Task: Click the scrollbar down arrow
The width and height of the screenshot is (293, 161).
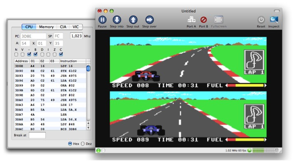Action: coord(88,128)
